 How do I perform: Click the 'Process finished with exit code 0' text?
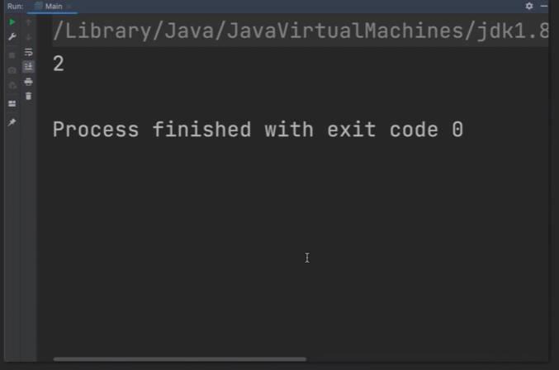coord(258,130)
